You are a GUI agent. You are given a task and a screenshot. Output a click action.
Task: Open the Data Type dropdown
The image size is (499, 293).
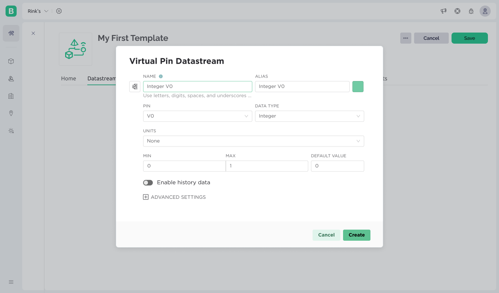coord(309,116)
